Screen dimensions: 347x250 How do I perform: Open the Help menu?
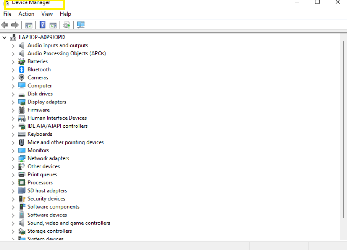pyautogui.click(x=65, y=14)
